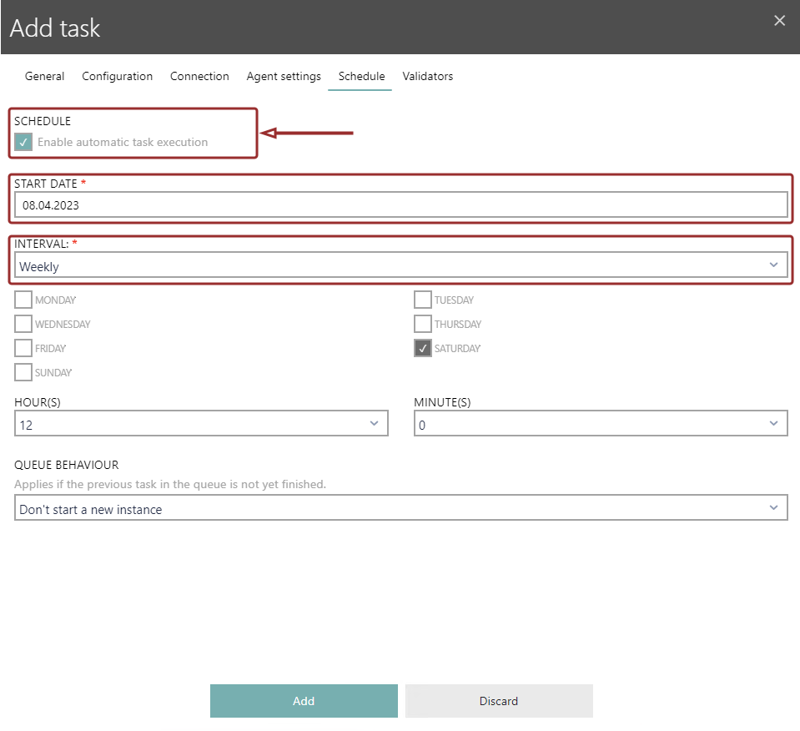
Task: Open the Minute(s) dropdown
Action: point(601,424)
